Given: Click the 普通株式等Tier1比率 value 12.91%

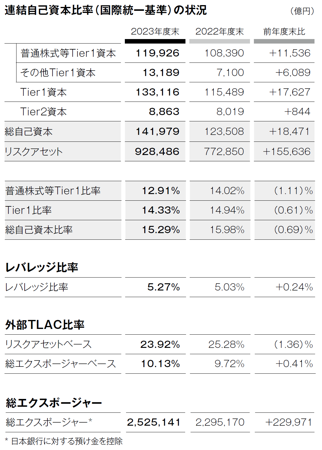Looking at the screenshot, I should pyautogui.click(x=161, y=191).
